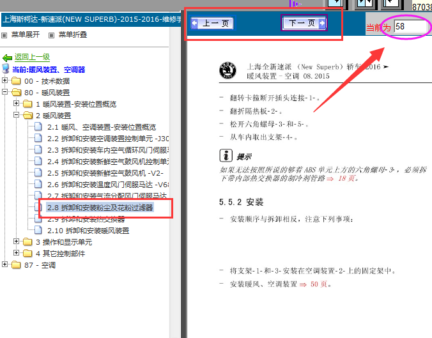432x338 pixels.
Task: Expand the 87 - 空调 node
Action: pos(4,264)
